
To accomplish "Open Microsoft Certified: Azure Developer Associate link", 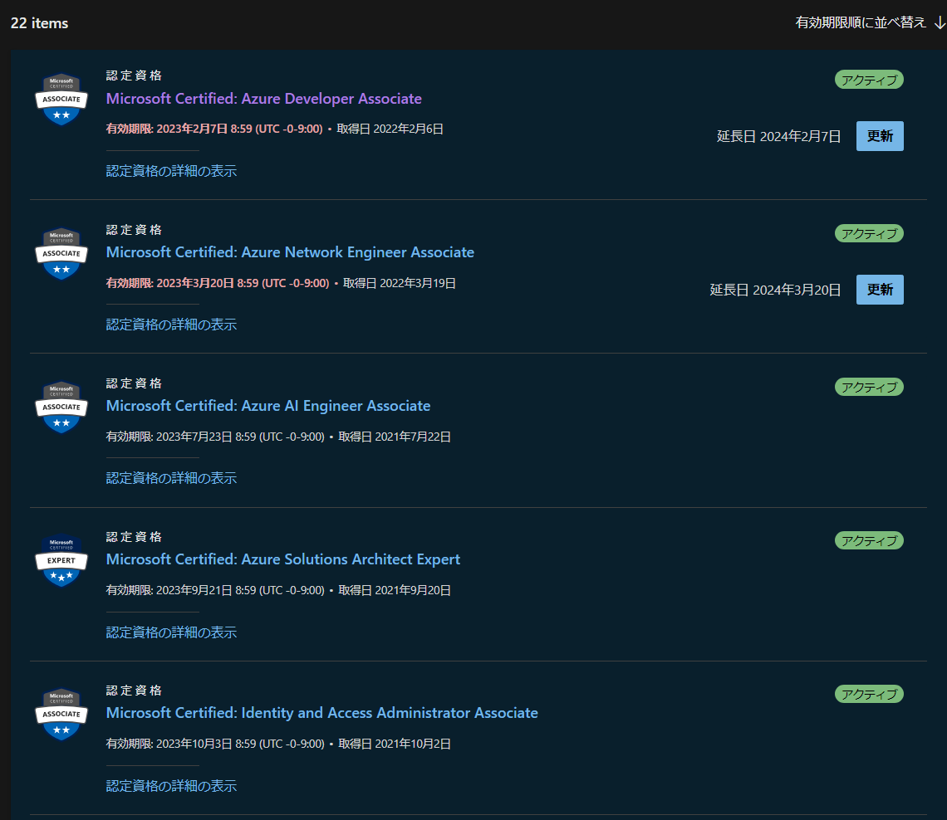I will 263,99.
